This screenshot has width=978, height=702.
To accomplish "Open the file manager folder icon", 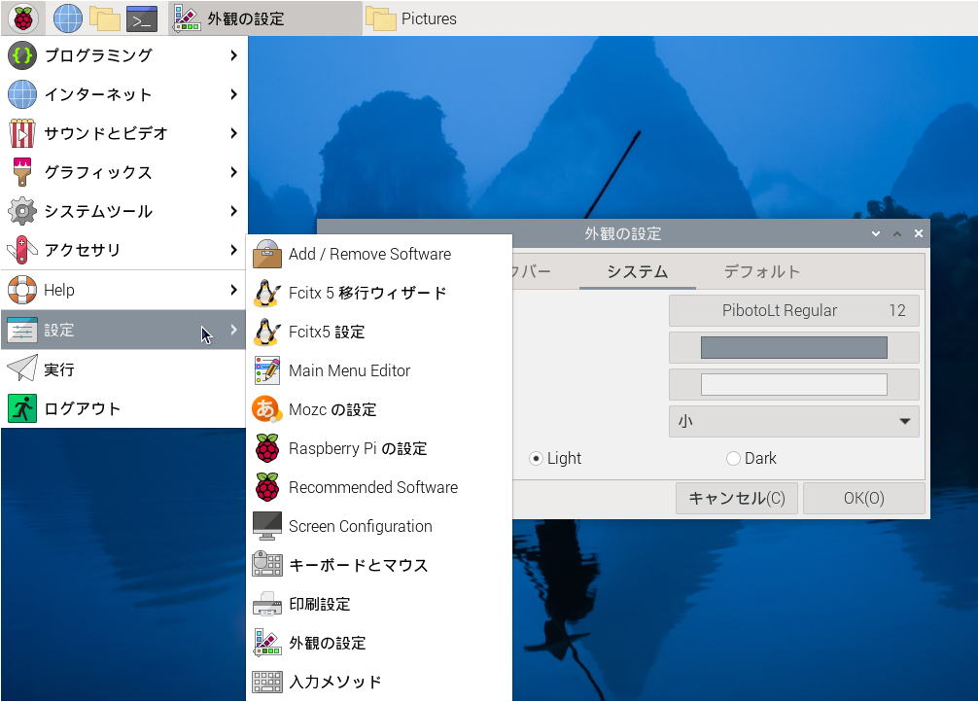I will [104, 18].
